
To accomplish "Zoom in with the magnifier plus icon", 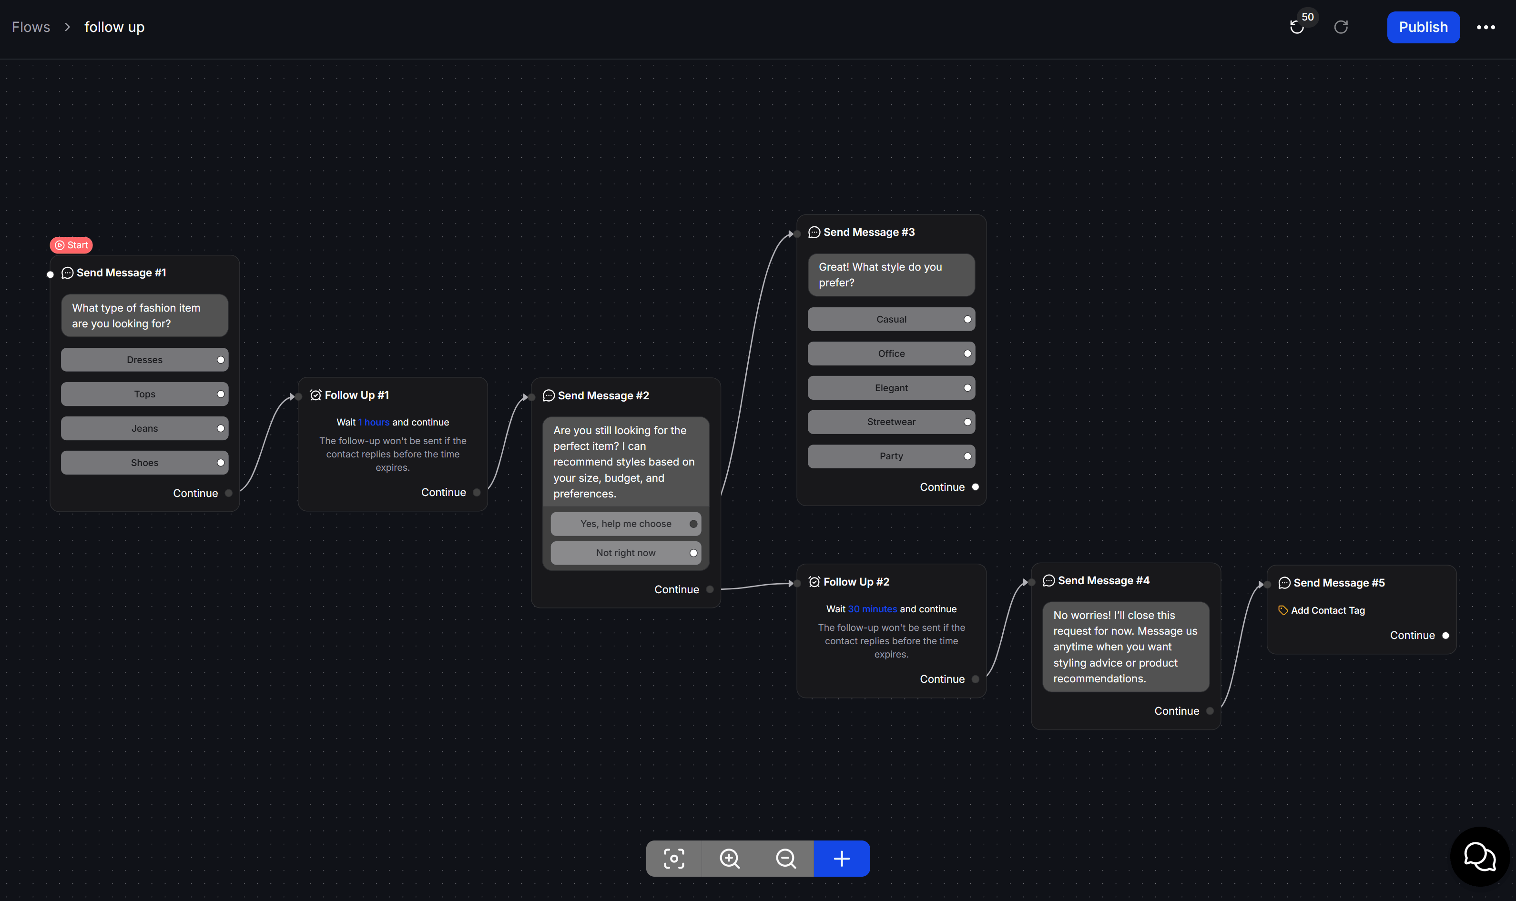I will pos(730,859).
